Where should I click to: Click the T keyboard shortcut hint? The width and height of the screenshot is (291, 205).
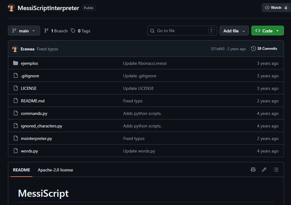coord(211,31)
